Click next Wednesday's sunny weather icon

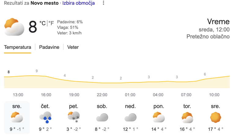[215, 117]
